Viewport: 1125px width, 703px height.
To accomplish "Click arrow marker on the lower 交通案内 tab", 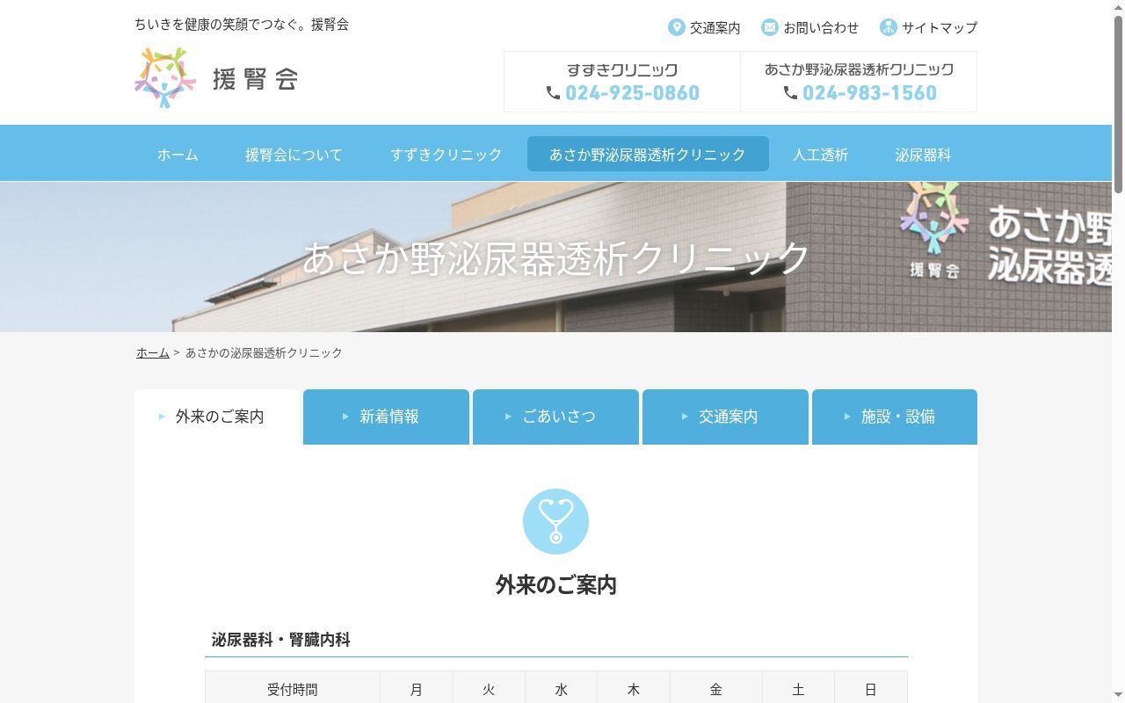I will 685,417.
